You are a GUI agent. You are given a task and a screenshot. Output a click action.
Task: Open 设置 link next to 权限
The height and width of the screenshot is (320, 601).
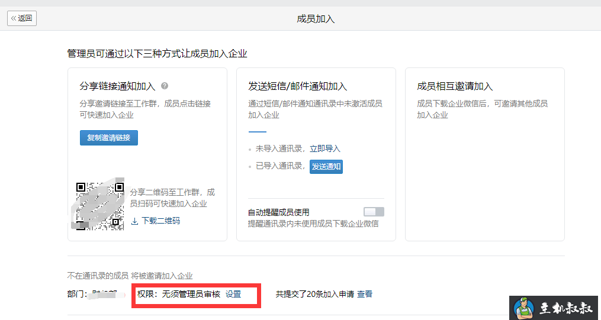pos(233,294)
